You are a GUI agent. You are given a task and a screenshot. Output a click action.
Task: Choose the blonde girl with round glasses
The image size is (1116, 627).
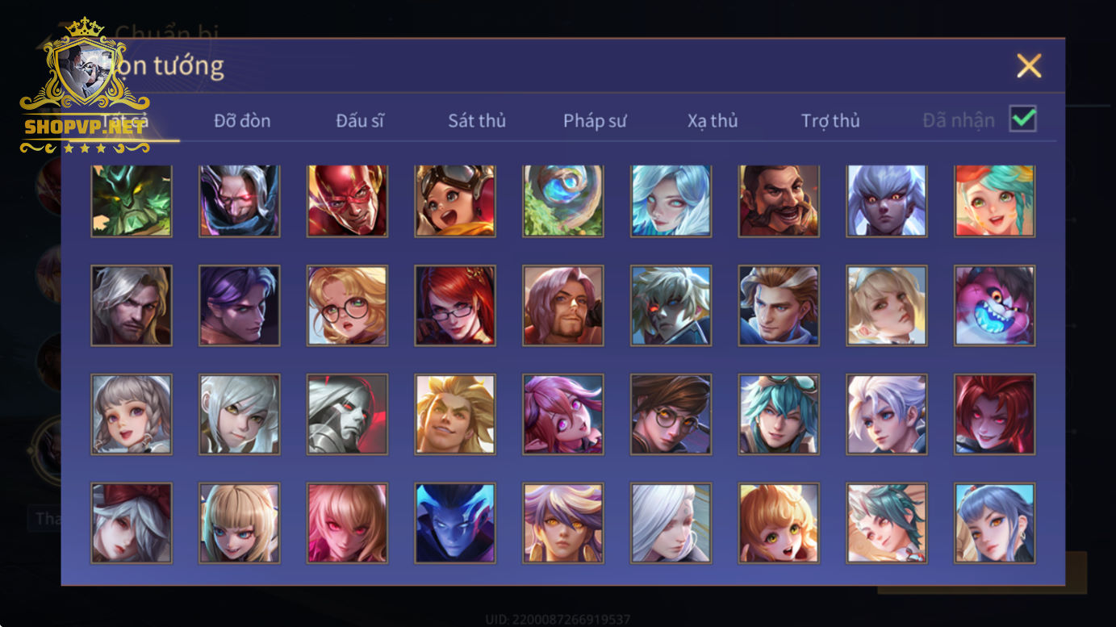(x=347, y=306)
